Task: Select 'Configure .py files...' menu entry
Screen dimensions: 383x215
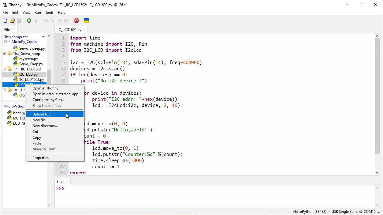Action: click(x=54, y=100)
